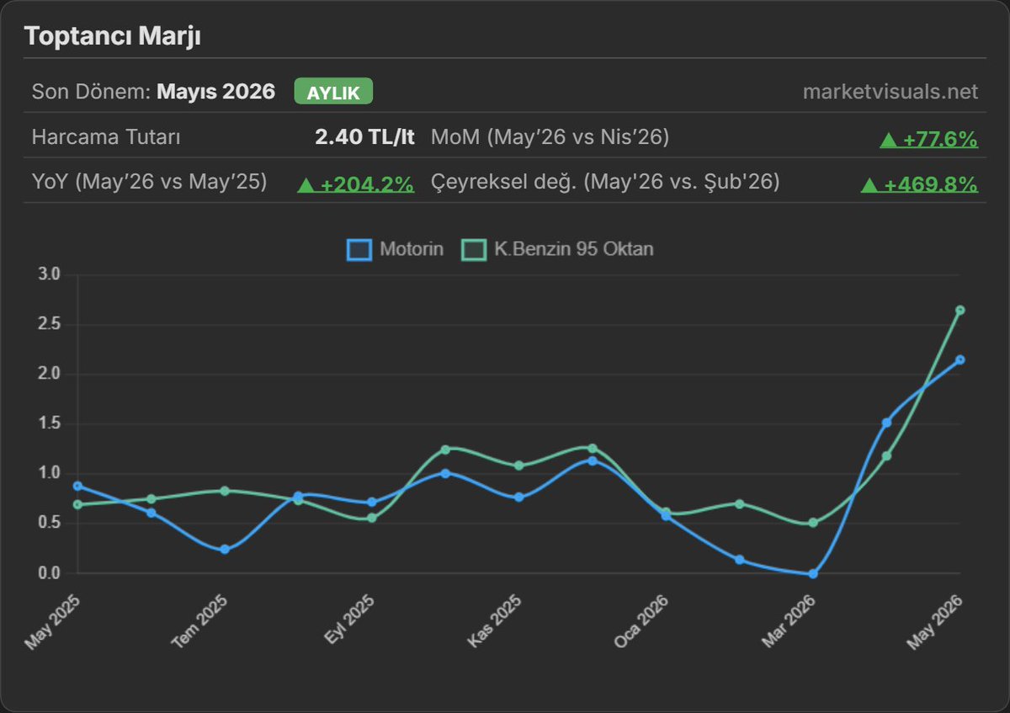Click the 2.40 TL/lt value

[x=364, y=137]
